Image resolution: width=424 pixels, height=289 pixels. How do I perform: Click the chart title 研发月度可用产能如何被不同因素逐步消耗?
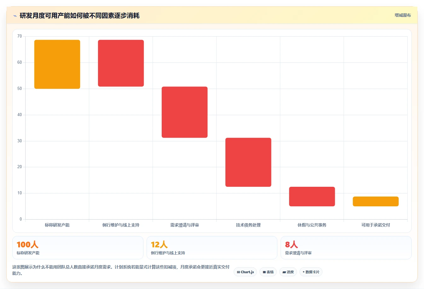tap(79, 16)
